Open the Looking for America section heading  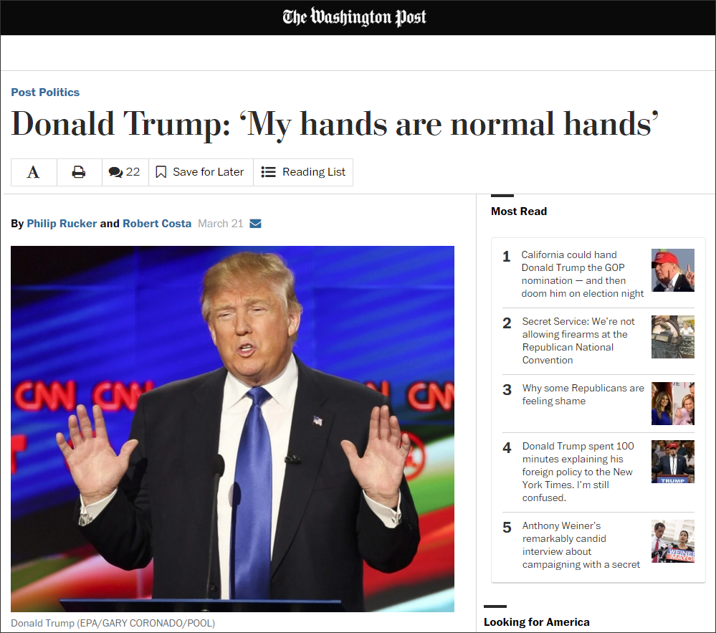click(x=537, y=622)
